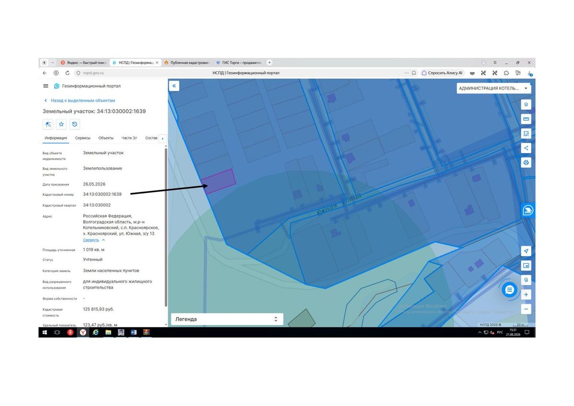Open the hamburger menu of Геоинформационный портал
Image resolution: width=574 pixels, height=406 pixels.
pos(46,86)
